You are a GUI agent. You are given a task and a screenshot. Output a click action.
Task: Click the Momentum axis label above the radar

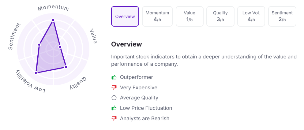(53, 8)
